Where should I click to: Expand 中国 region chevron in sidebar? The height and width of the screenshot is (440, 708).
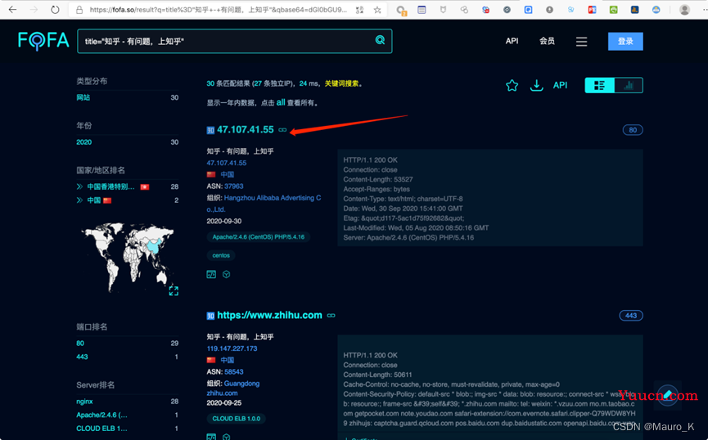click(x=79, y=200)
